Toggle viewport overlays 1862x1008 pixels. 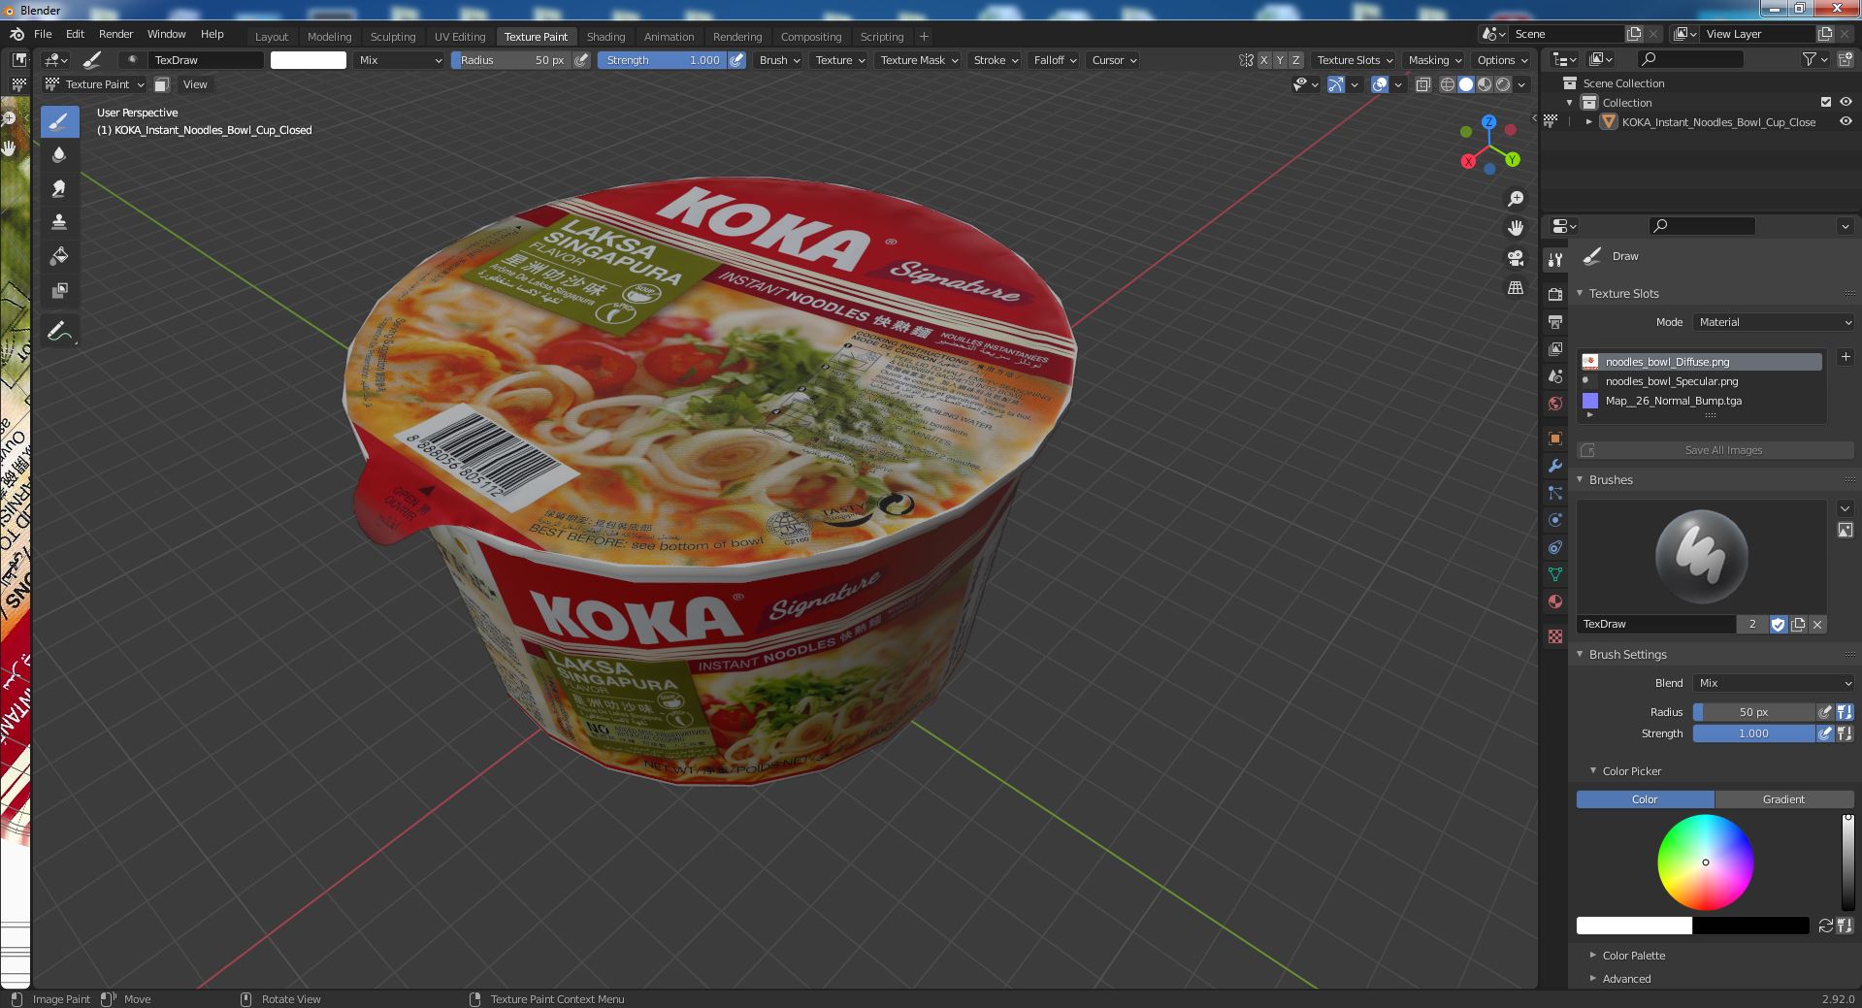pyautogui.click(x=1380, y=84)
